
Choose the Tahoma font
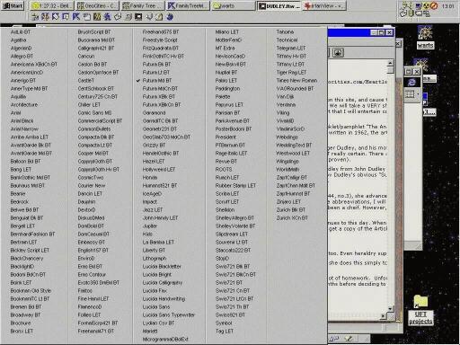pos(285,31)
